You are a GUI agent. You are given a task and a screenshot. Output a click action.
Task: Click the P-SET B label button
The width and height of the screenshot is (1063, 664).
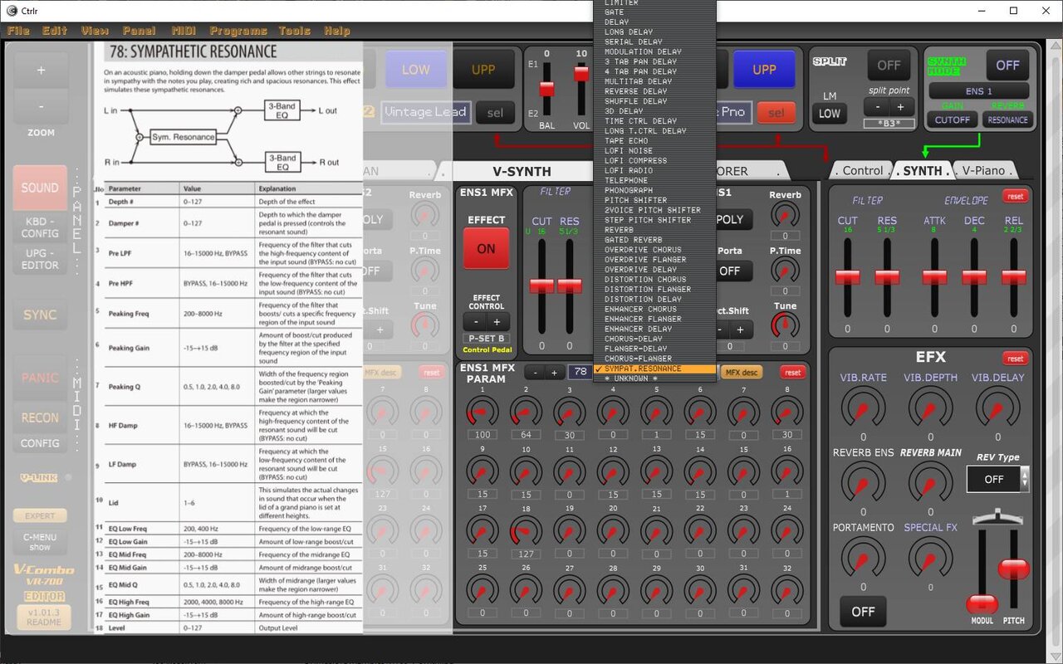(486, 339)
